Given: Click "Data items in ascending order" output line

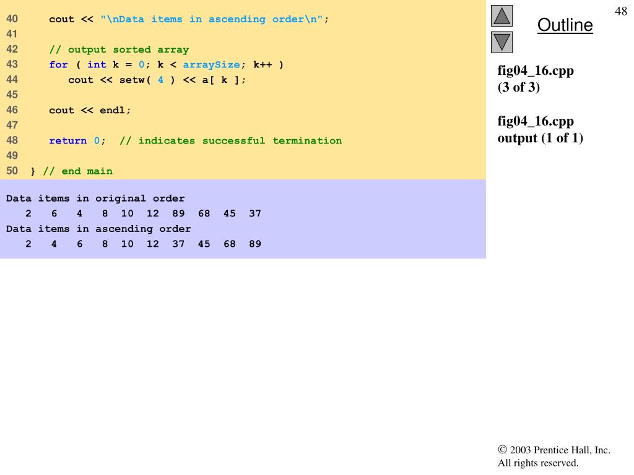Looking at the screenshot, I should pyautogui.click(x=98, y=229).
